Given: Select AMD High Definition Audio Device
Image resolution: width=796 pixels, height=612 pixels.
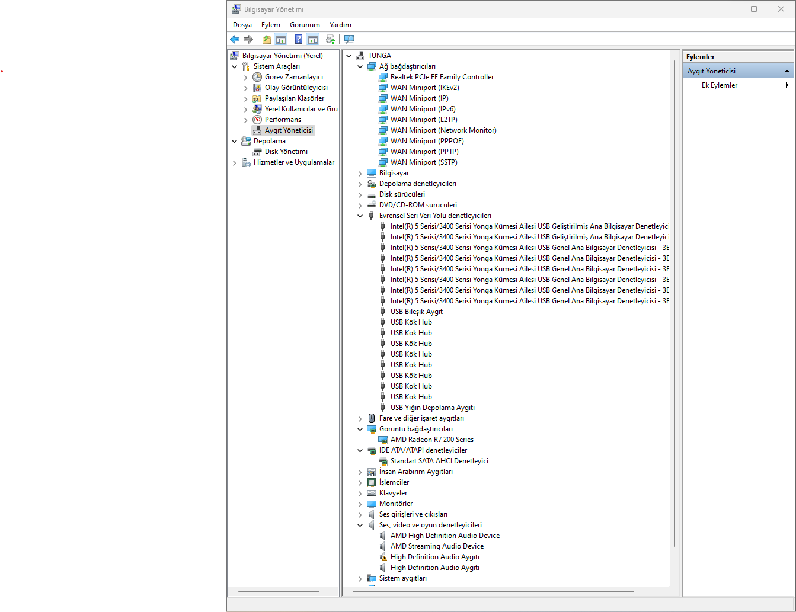Looking at the screenshot, I should pos(445,536).
